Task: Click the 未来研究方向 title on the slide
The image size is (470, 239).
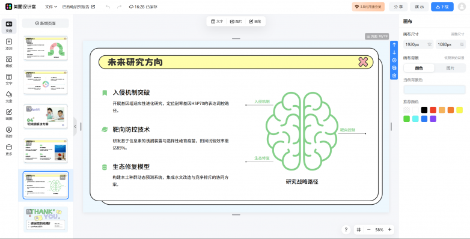Action: coord(135,62)
